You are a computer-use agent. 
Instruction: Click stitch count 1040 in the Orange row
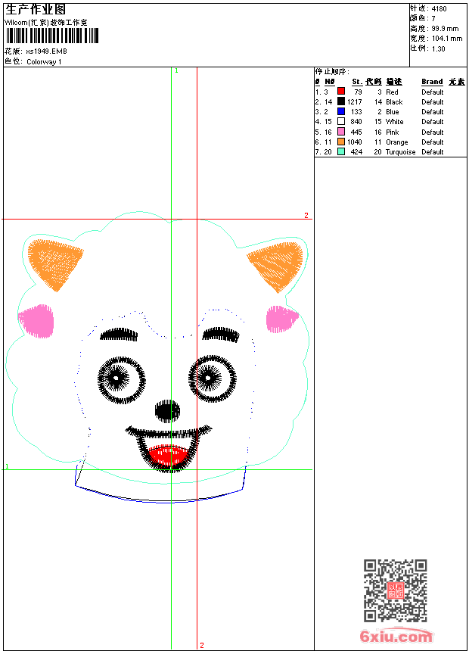tap(355, 142)
